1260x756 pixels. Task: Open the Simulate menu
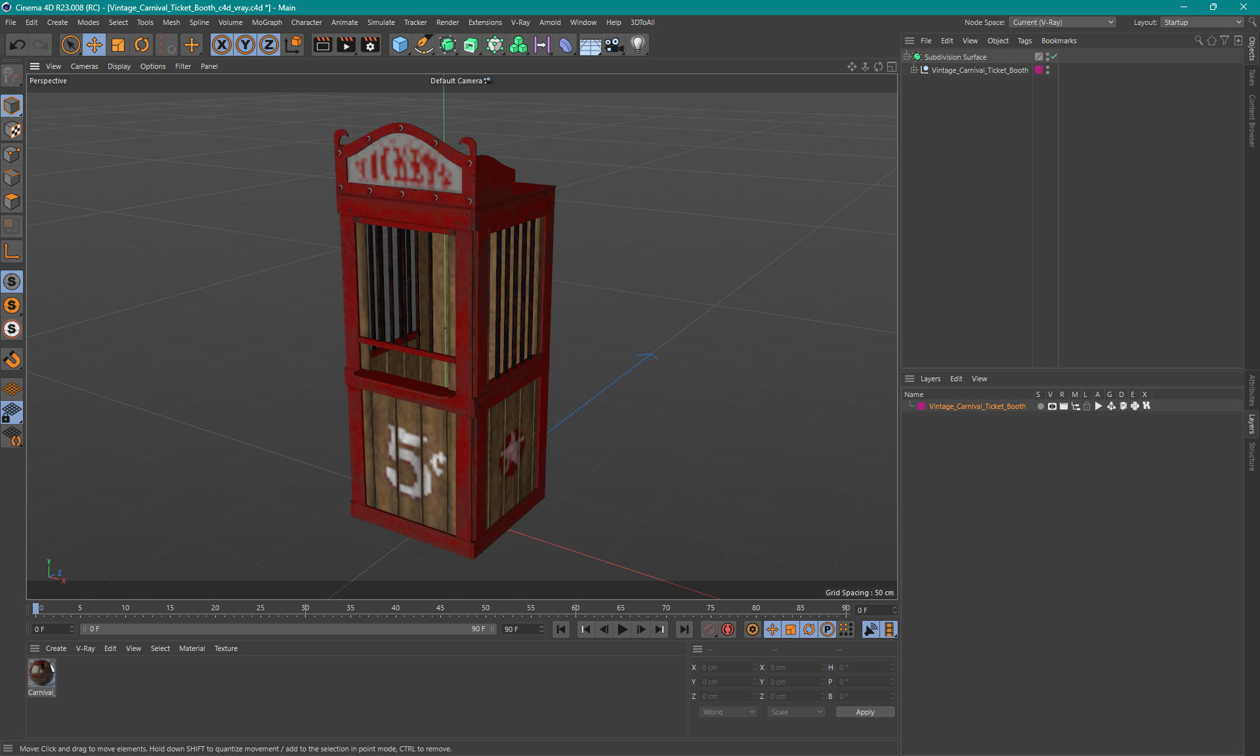[381, 22]
